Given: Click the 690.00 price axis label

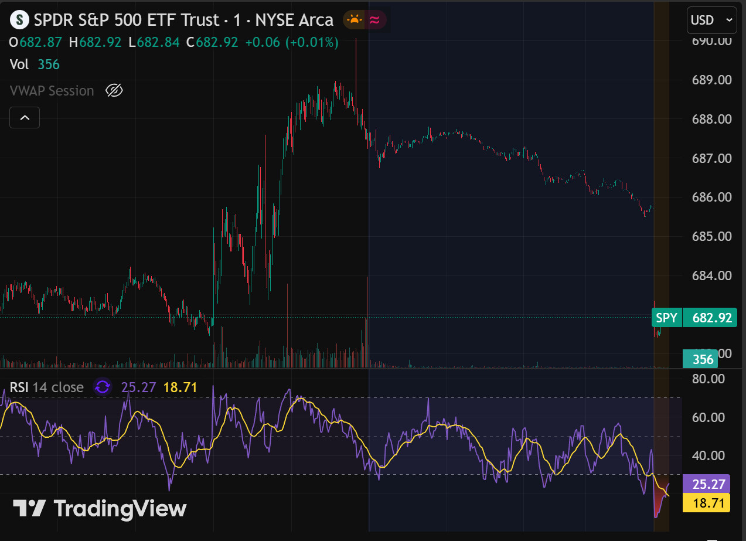Looking at the screenshot, I should coord(712,41).
